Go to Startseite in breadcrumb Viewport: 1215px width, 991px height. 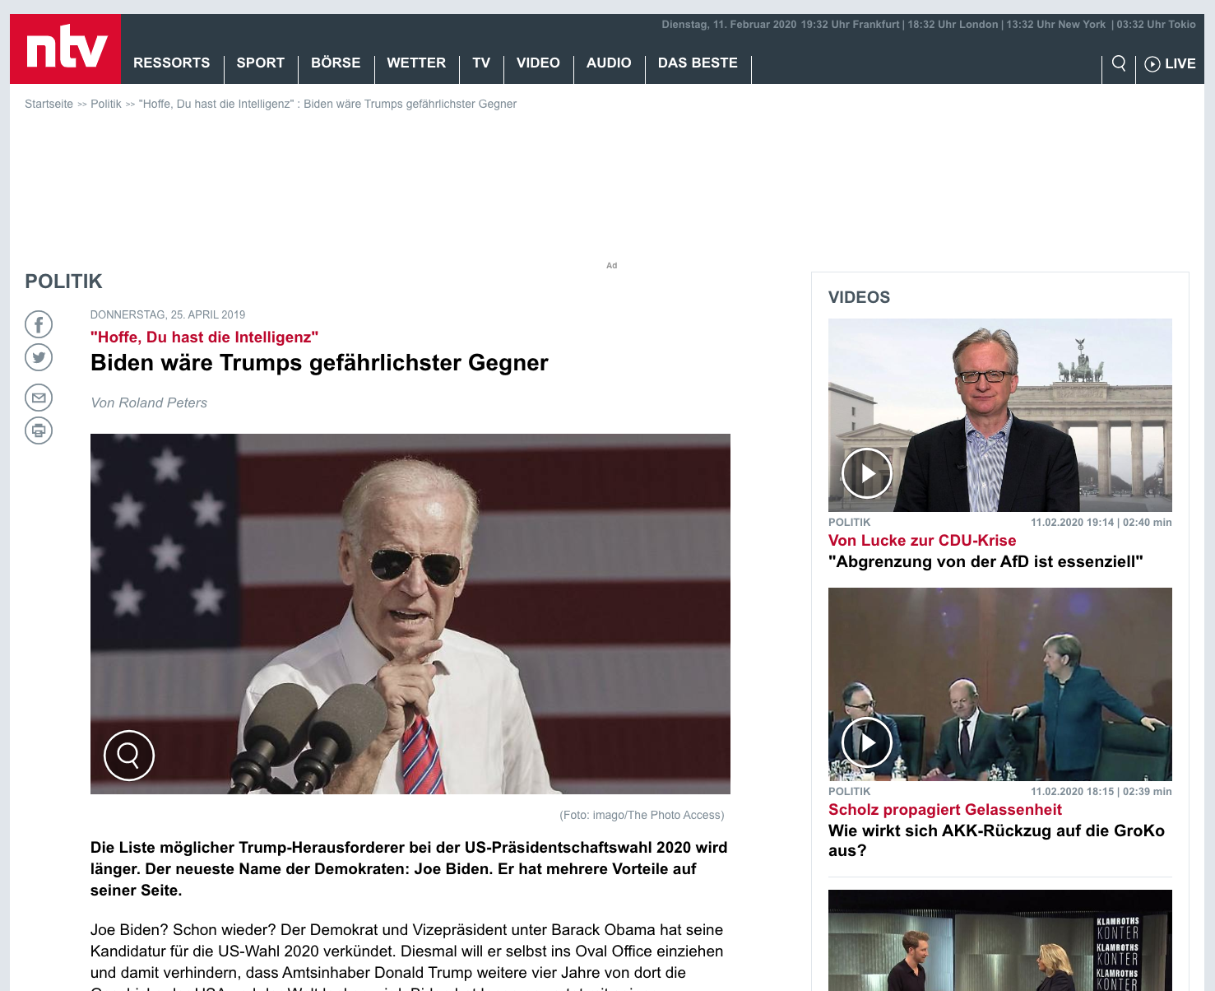click(49, 105)
